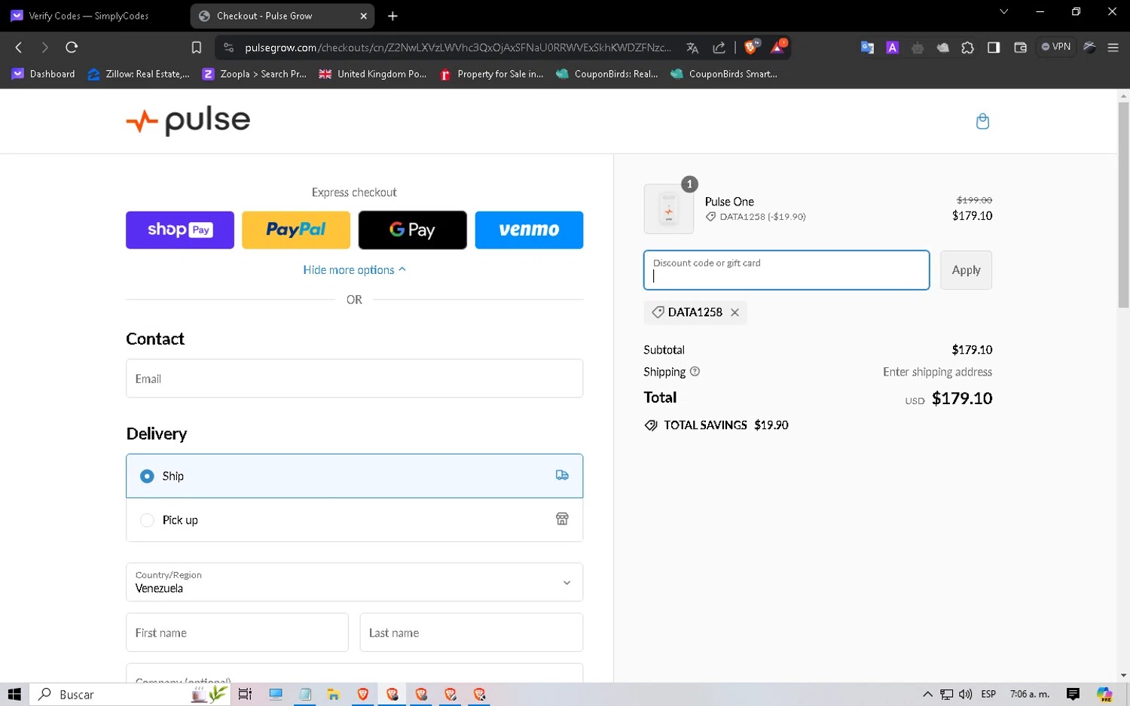This screenshot has height=706, width=1130.
Task: Go forward to next page
Action: click(x=44, y=47)
